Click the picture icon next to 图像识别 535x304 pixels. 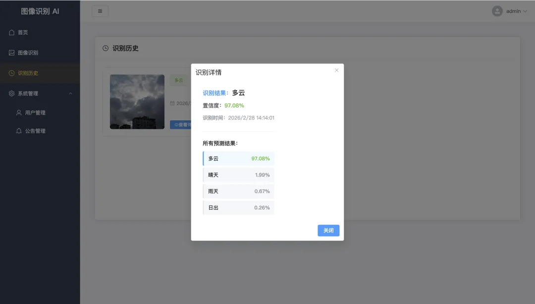(x=11, y=52)
